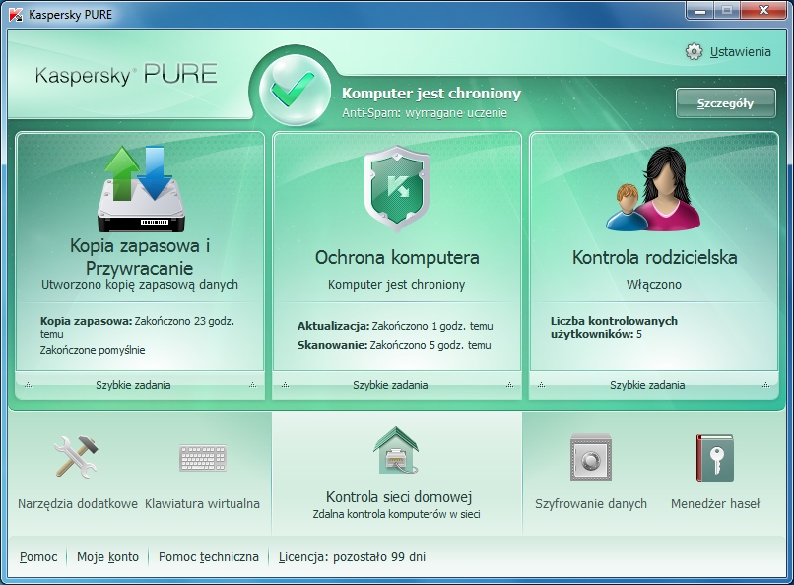The width and height of the screenshot is (794, 585).
Task: Open the Ustawienia gear icon
Action: tap(694, 53)
